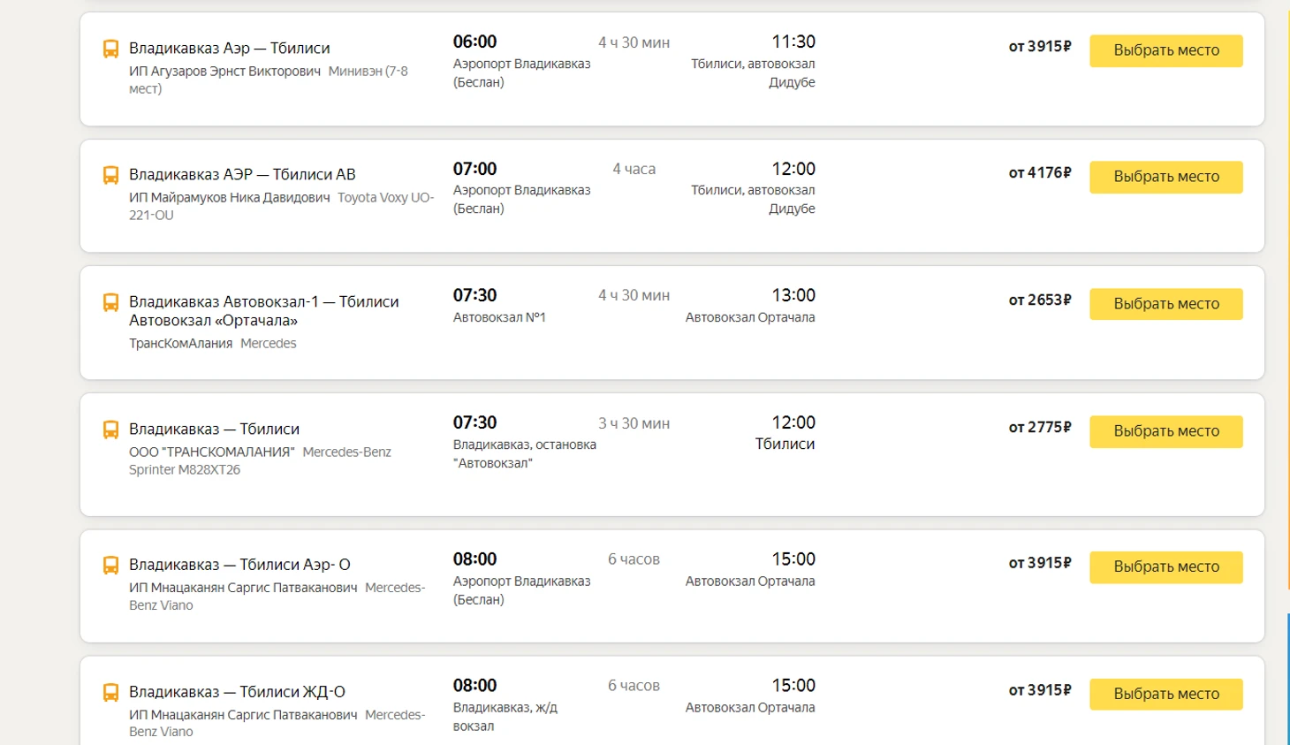Open the Владикавказ — Тбилиси Аэр- О title
The width and height of the screenshot is (1290, 745).
239,565
